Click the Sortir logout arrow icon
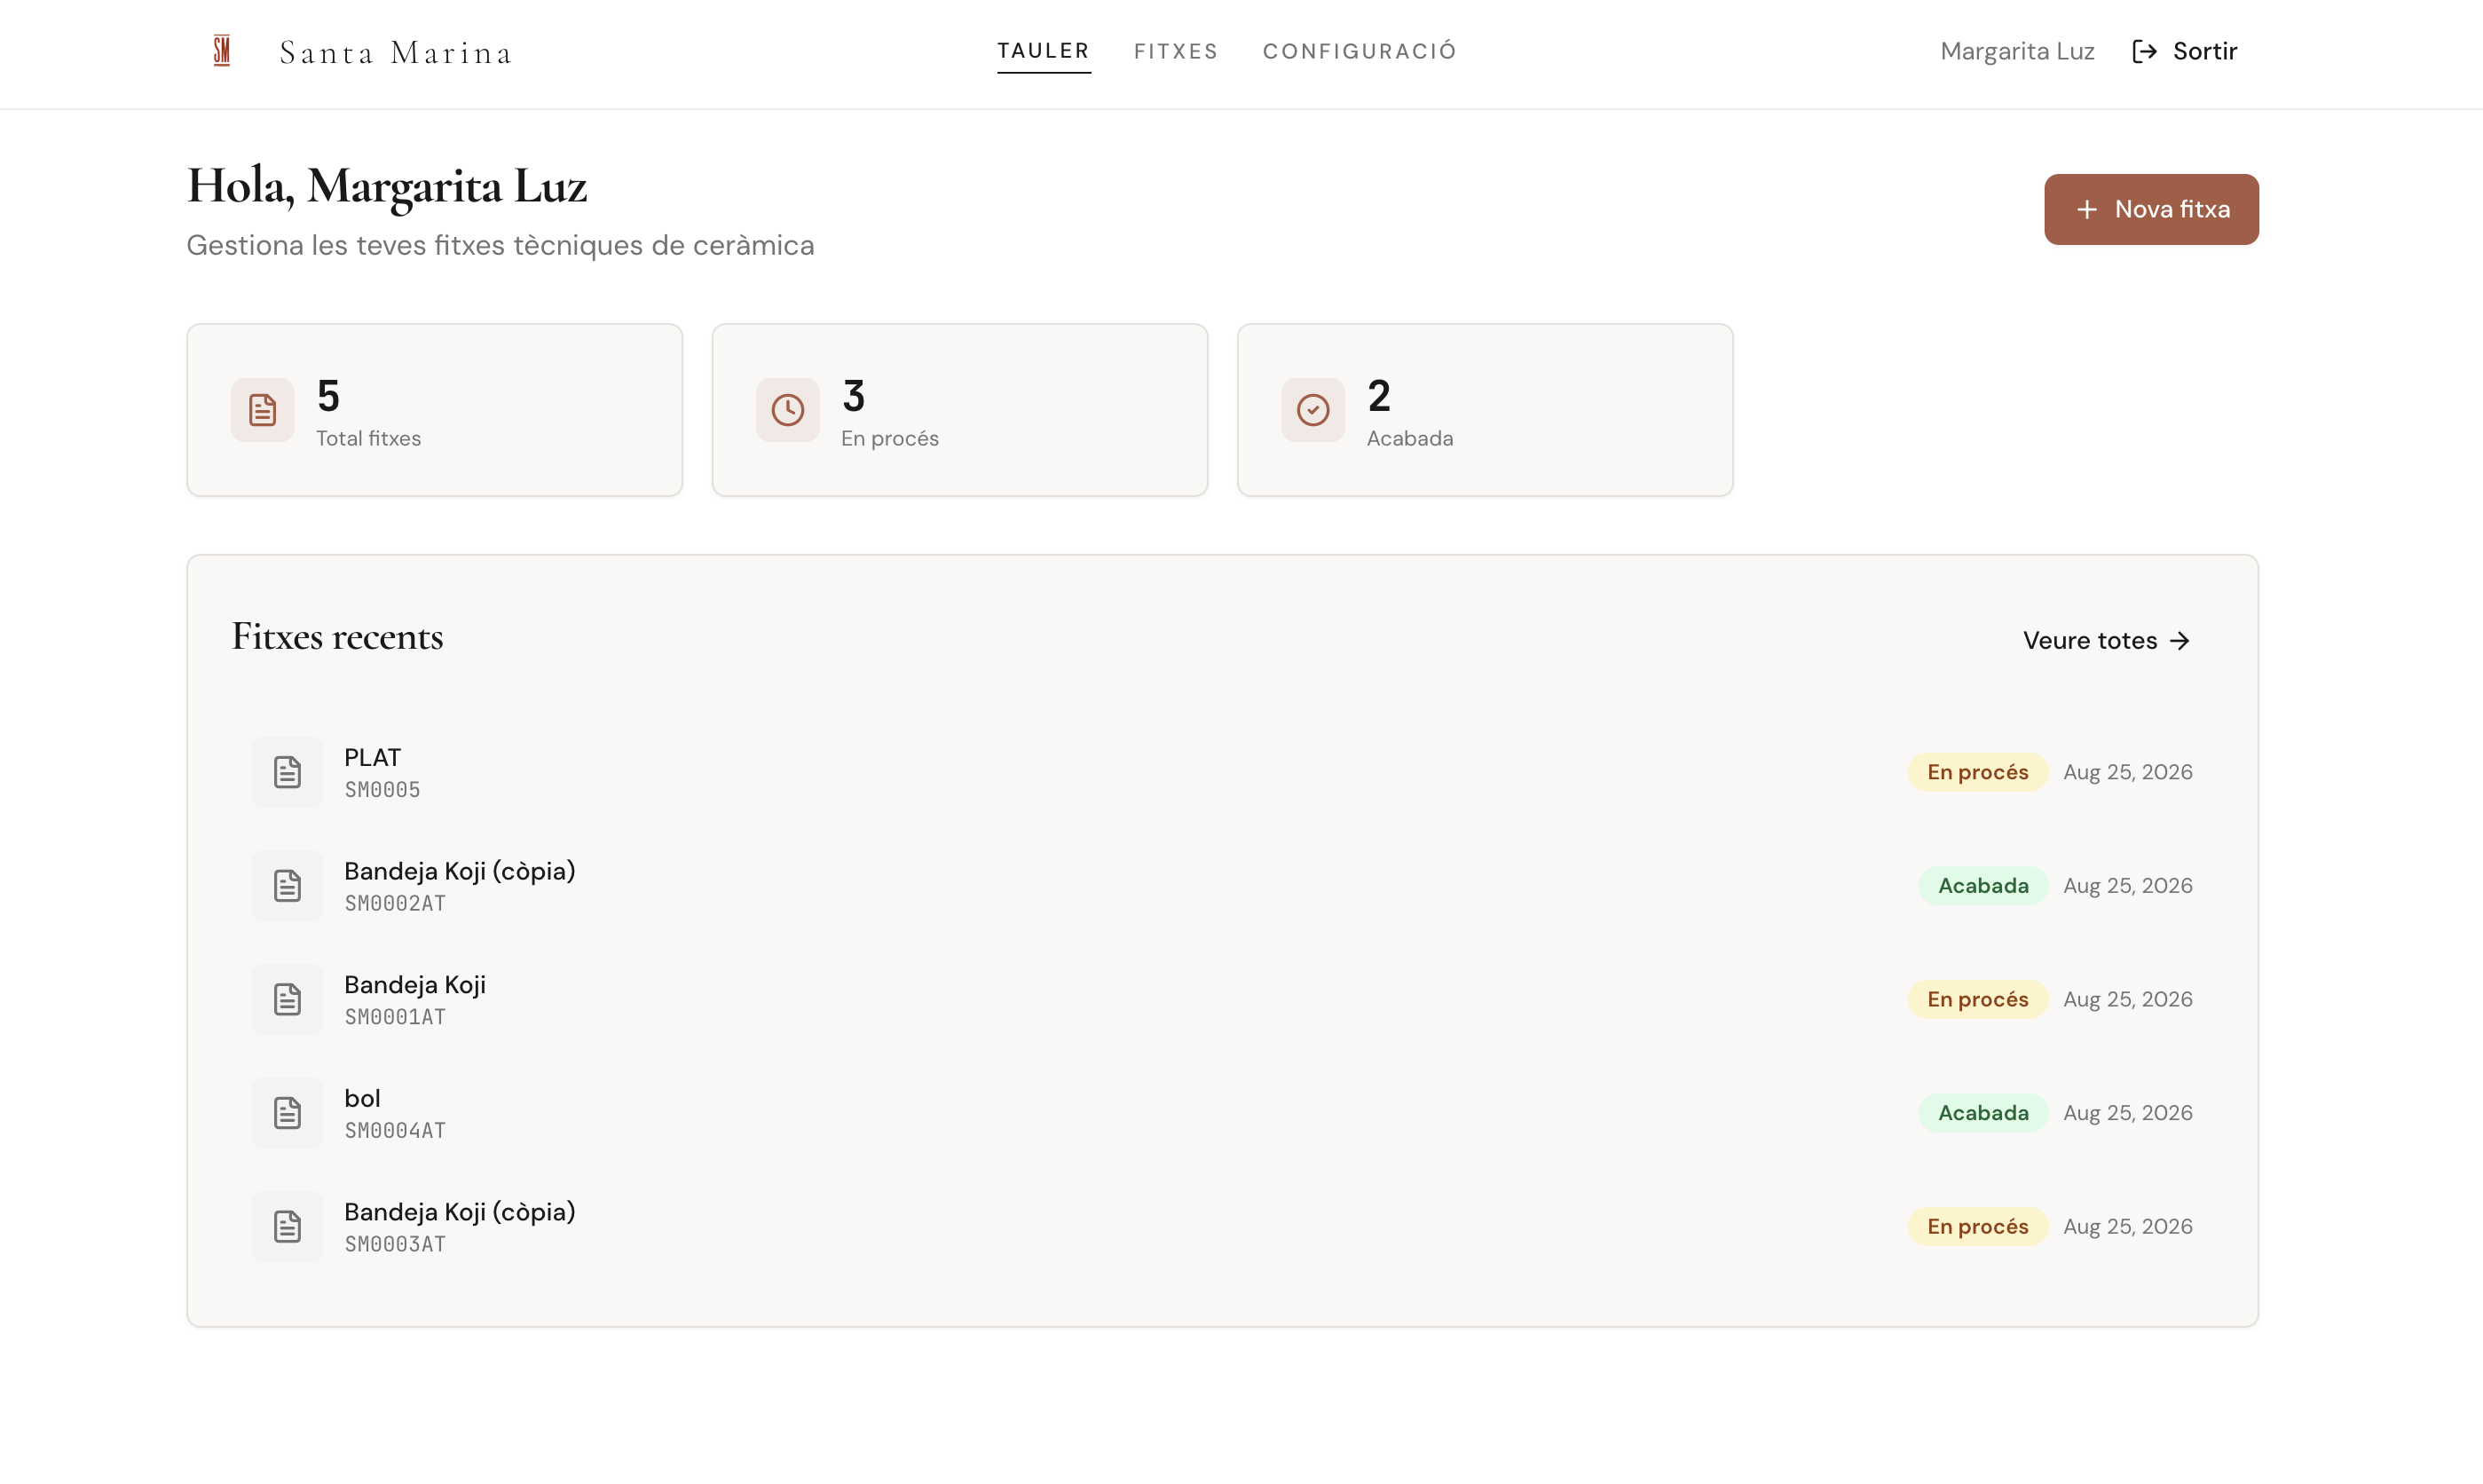 point(2143,51)
